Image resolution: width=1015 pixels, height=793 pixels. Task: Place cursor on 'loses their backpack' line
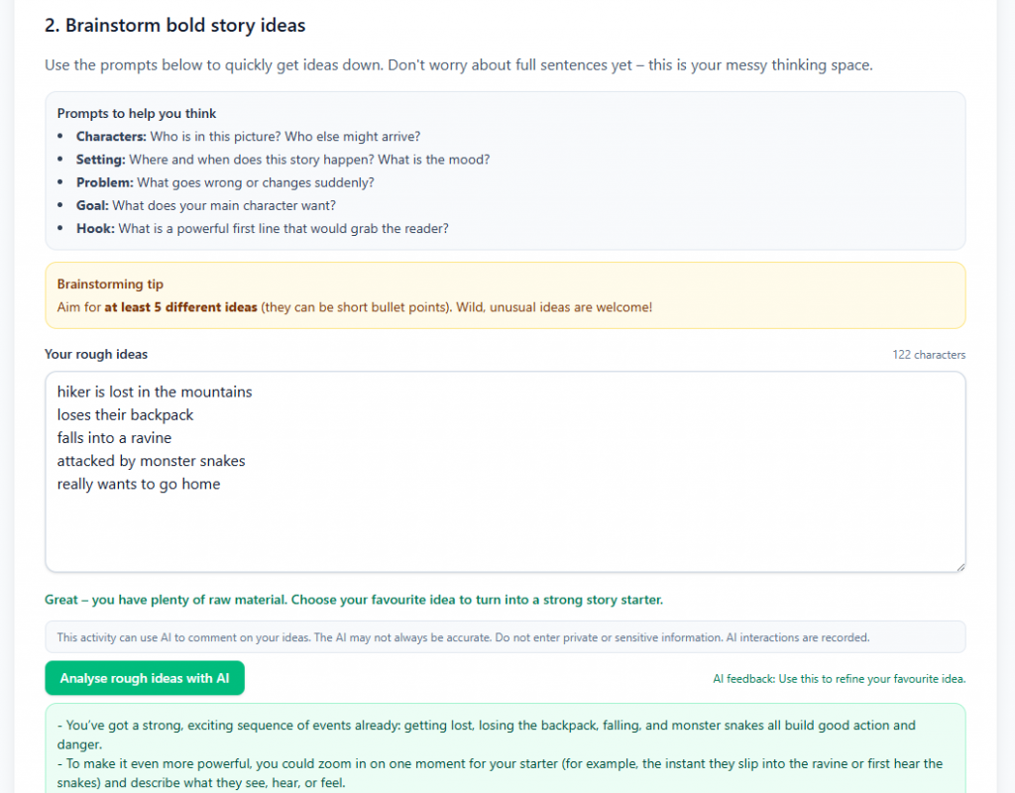(125, 414)
